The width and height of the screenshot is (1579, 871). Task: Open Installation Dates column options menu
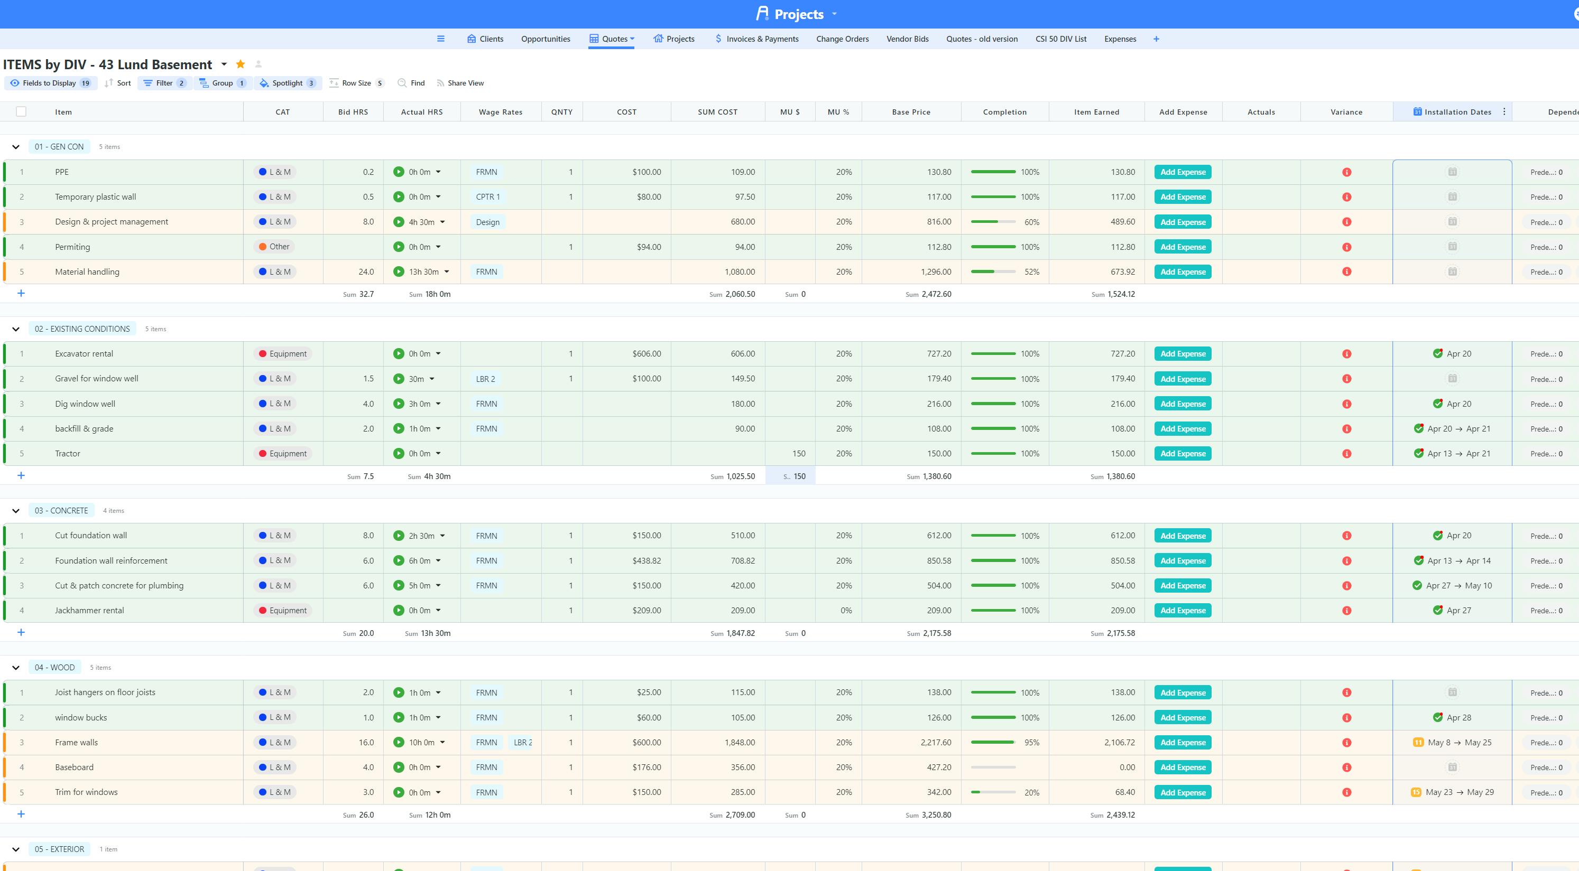click(1504, 111)
